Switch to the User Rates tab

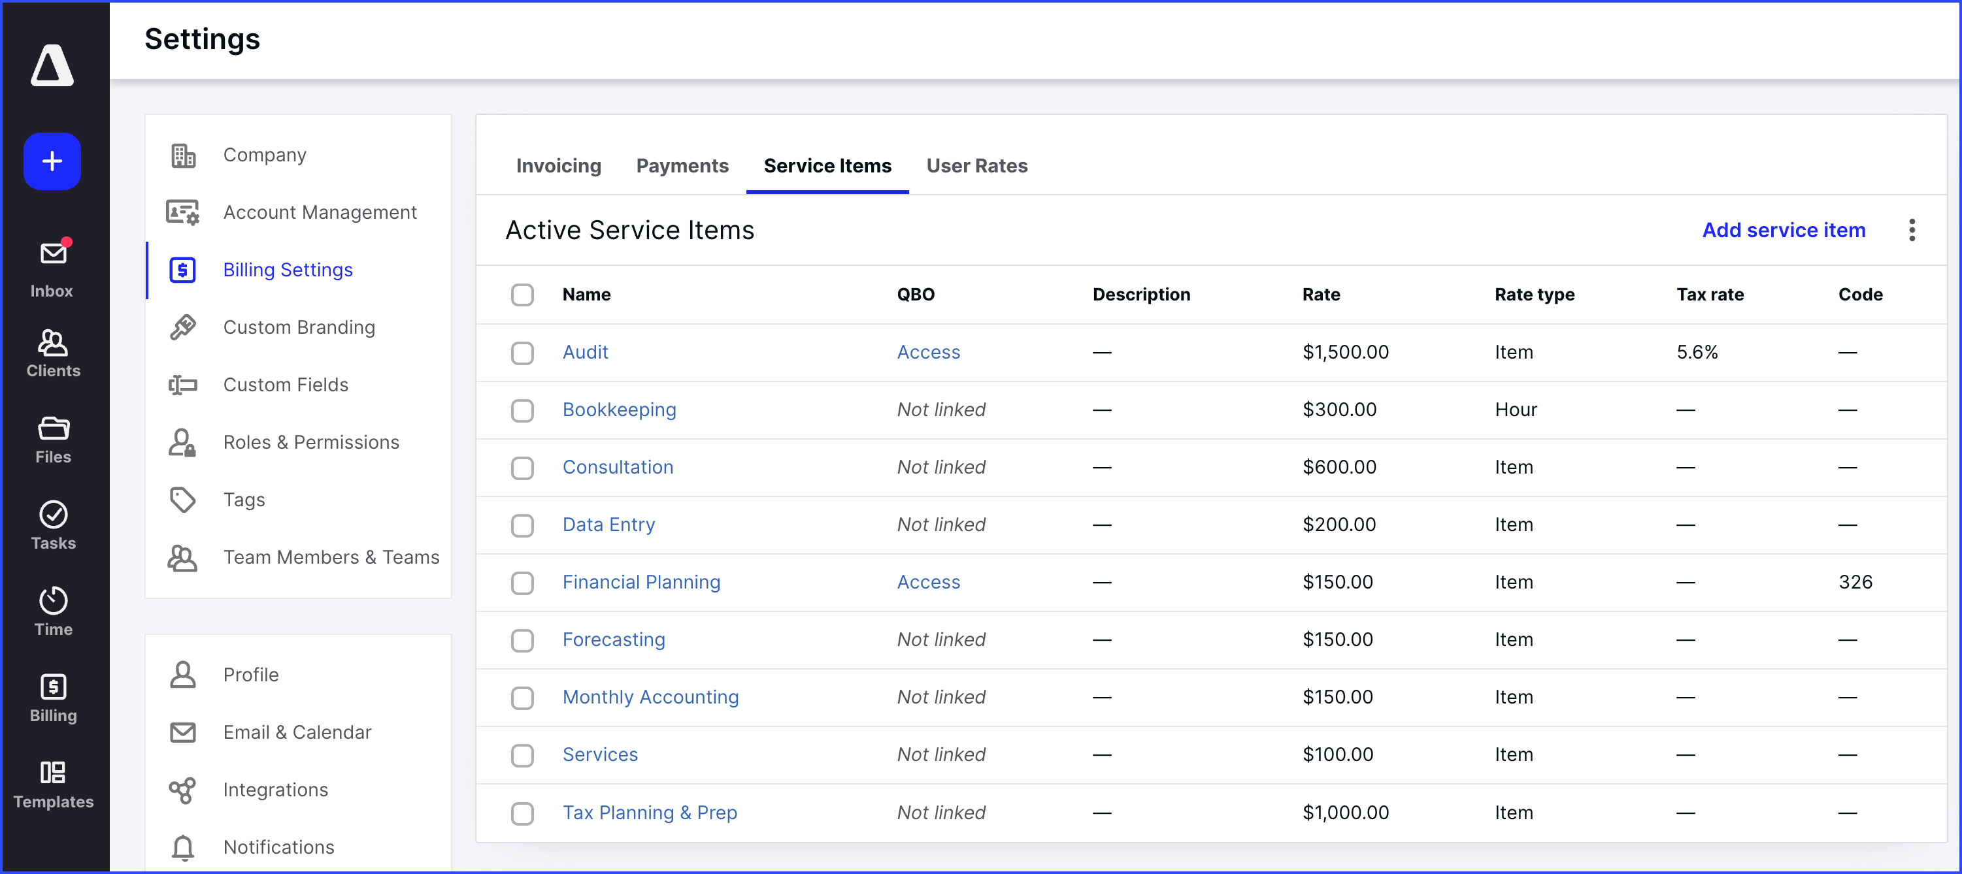(x=977, y=166)
